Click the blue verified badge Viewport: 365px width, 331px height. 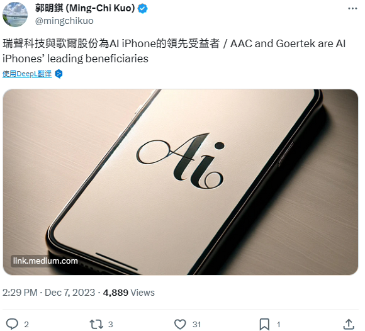(x=142, y=9)
